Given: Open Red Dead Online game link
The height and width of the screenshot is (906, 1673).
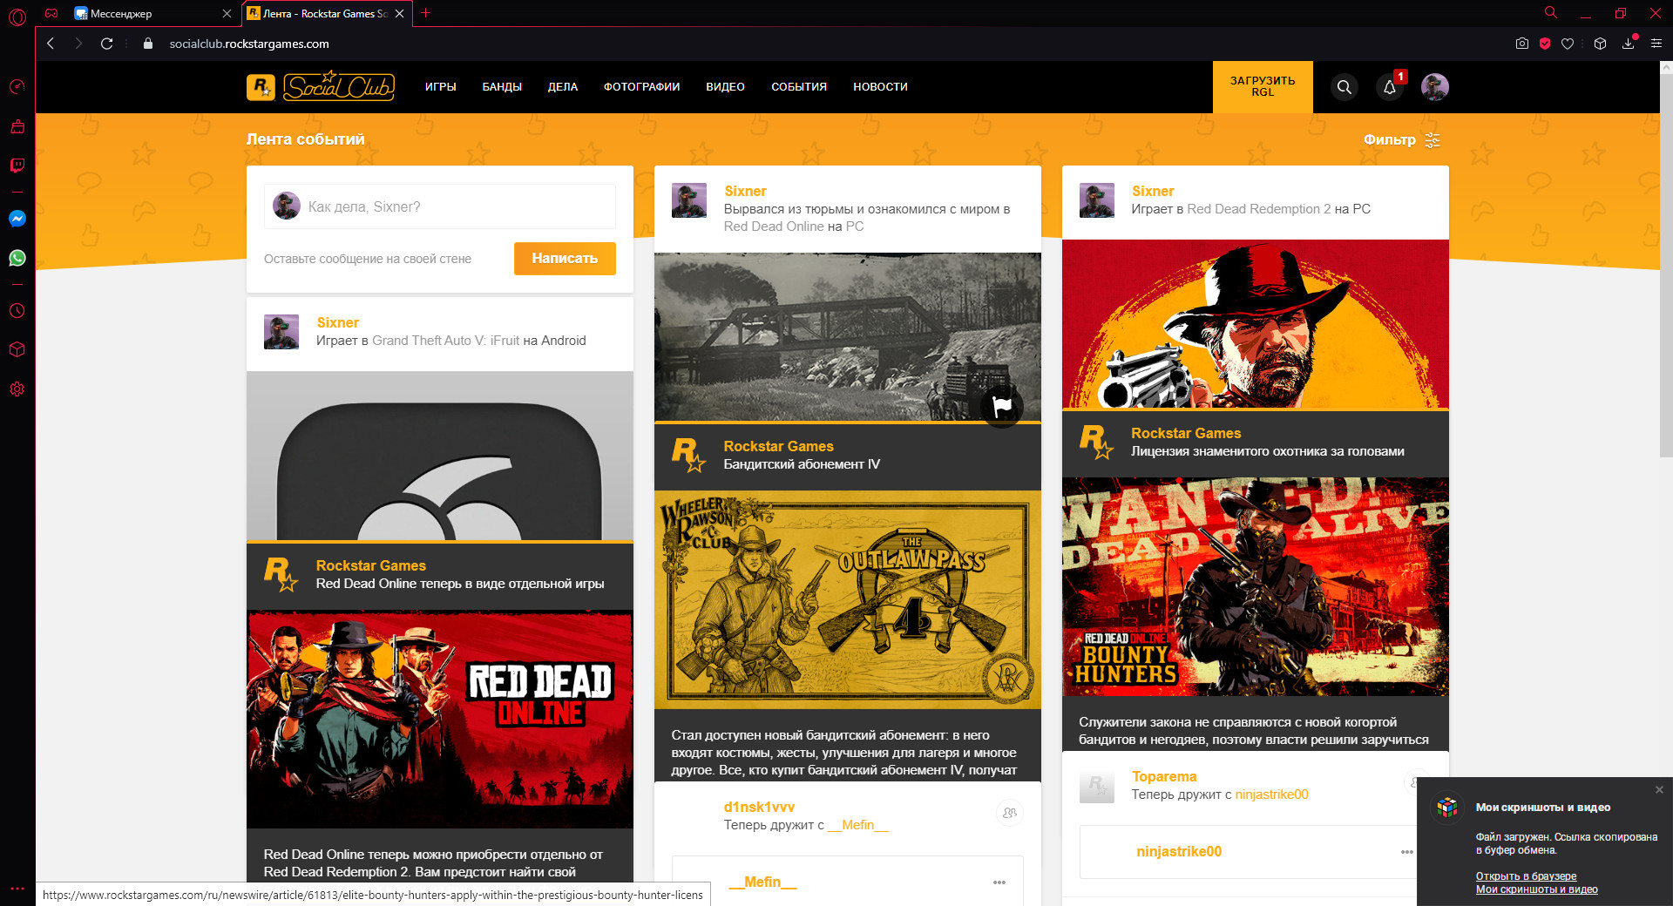Looking at the screenshot, I should [774, 226].
